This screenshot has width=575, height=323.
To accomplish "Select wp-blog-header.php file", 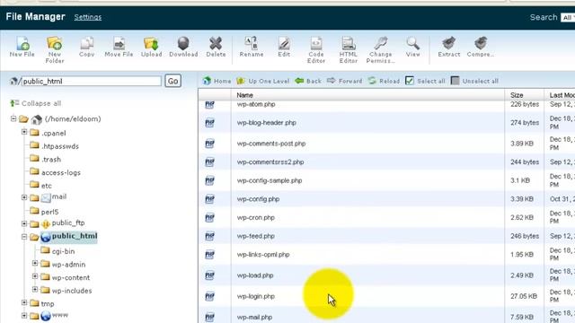I will (x=267, y=123).
